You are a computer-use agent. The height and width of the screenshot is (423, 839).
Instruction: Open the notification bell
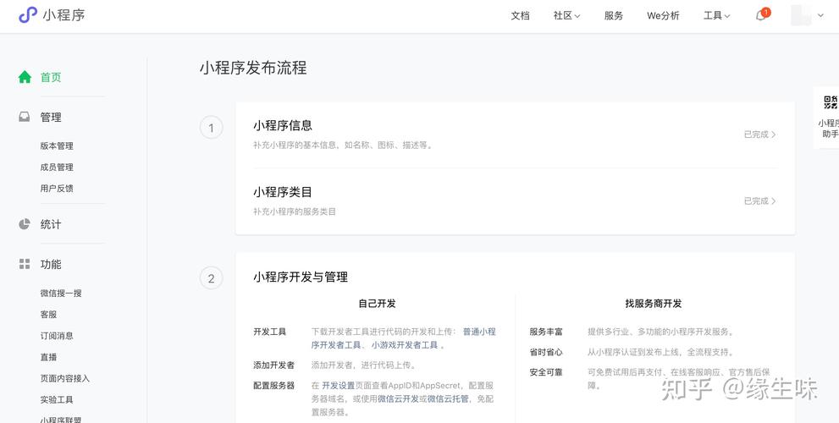pyautogui.click(x=760, y=15)
